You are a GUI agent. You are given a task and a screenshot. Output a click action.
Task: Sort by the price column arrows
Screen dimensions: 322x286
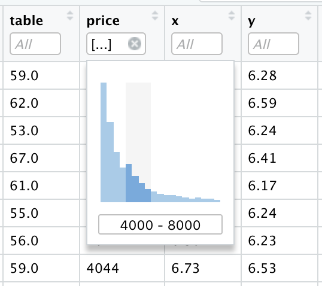[x=155, y=16]
